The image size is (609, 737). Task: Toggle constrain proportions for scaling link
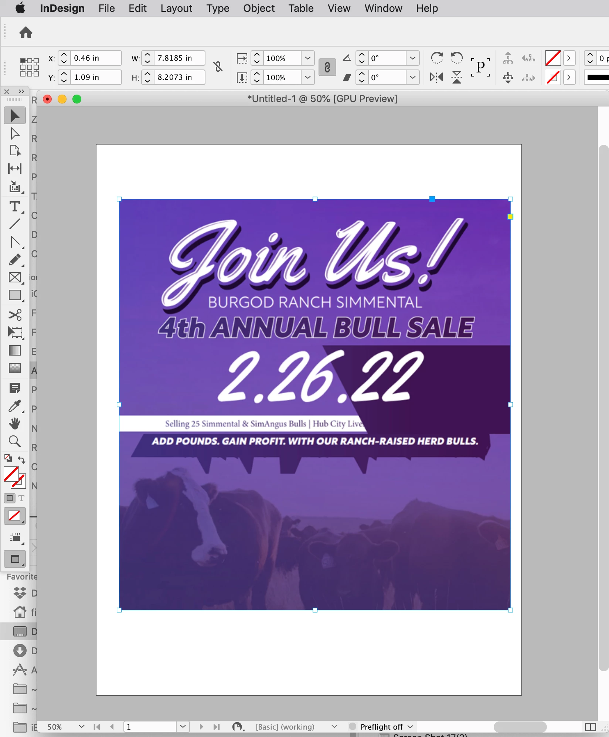click(x=327, y=67)
